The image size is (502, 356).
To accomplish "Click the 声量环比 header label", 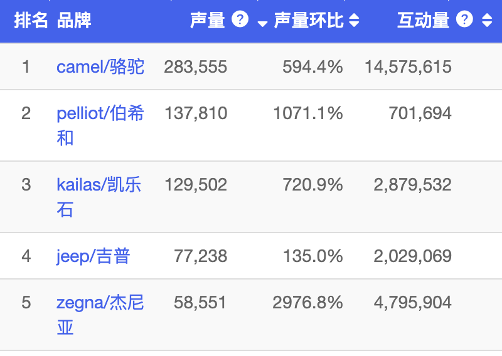I will 309,21.
